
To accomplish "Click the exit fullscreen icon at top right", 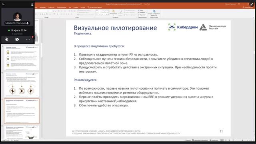I will (252, 4).
